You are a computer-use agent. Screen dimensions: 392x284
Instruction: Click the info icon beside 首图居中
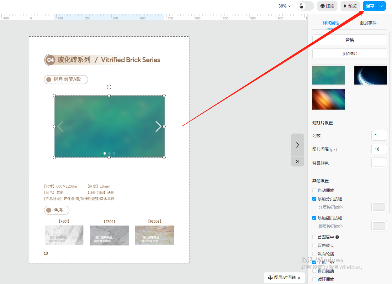pyautogui.click(x=337, y=237)
